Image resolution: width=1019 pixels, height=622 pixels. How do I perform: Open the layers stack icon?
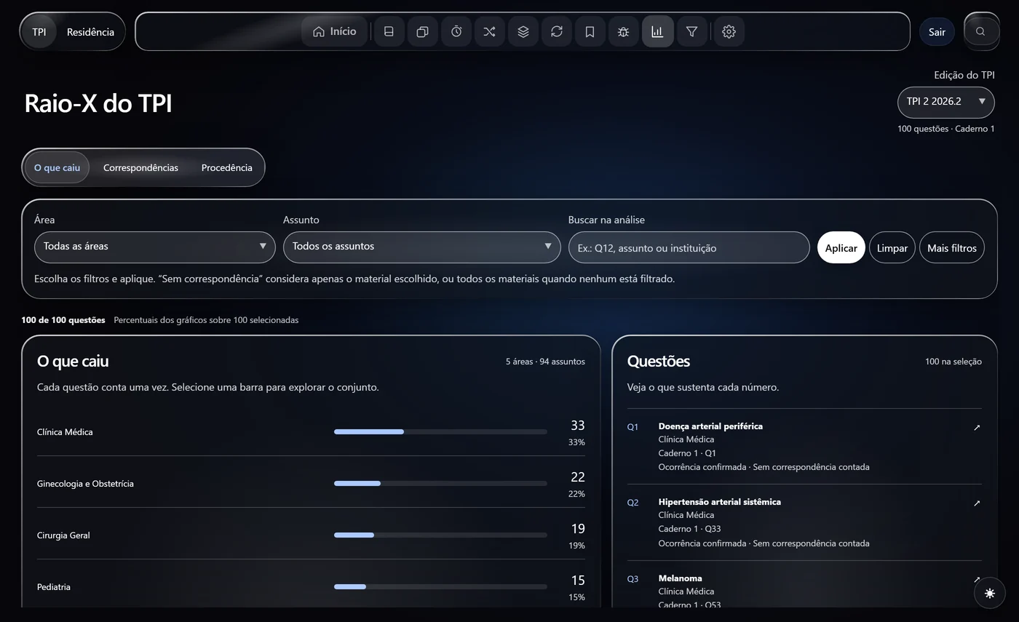coord(523,31)
